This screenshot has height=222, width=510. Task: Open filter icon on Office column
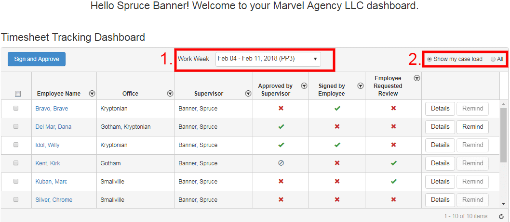[x=170, y=94]
